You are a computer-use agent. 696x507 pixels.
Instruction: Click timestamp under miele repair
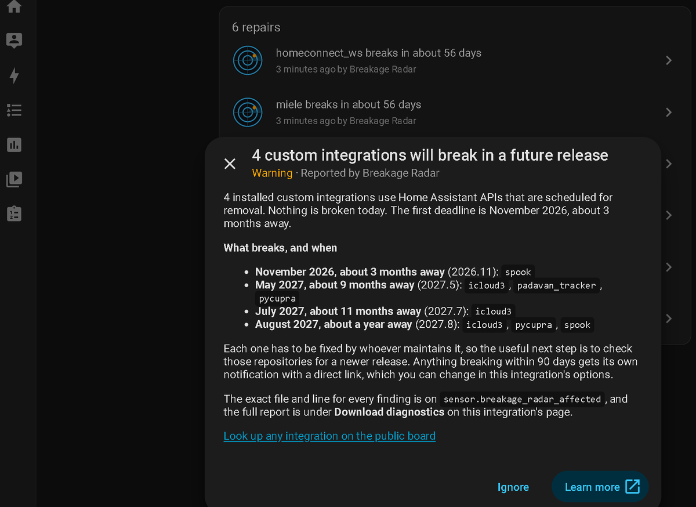click(x=305, y=121)
